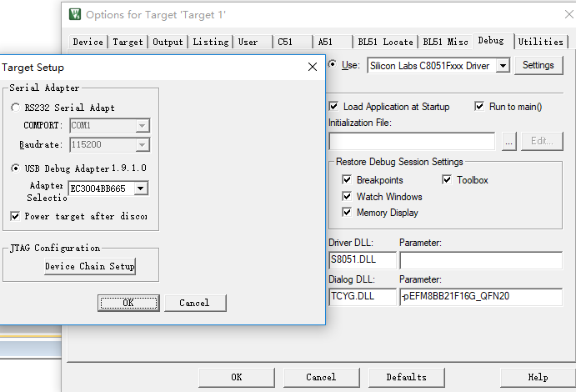Close the Options for Target window
This screenshot has width=576, height=392.
pos(569,14)
